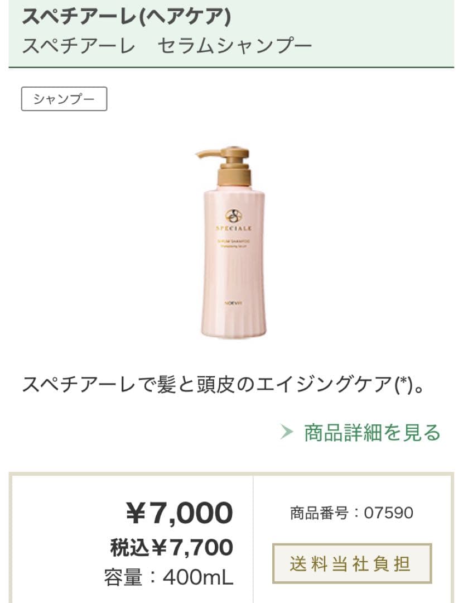Screen dimensions: 463x603
Task: Click the gold SPECIALE emblem on the bottle
Action: pyautogui.click(x=233, y=216)
